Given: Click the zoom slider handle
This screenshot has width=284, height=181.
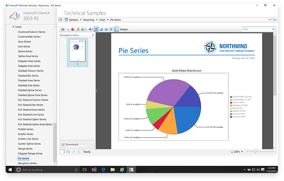Looking at the screenshot, I should tap(255, 152).
